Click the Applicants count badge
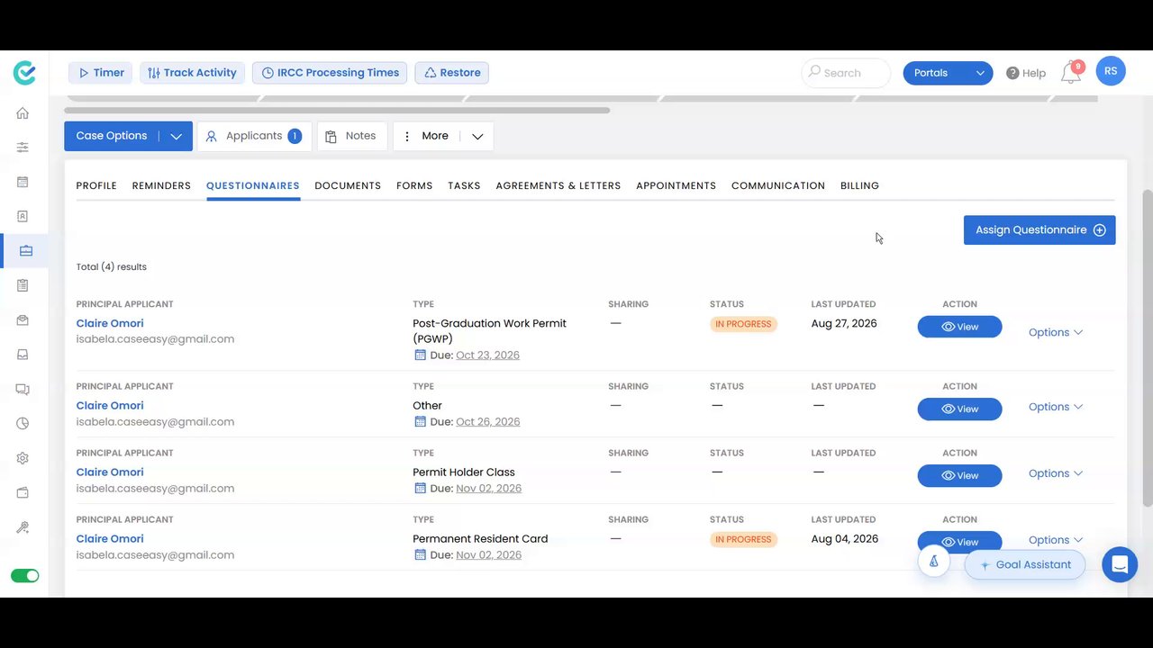Viewport: 1153px width, 648px height. click(295, 136)
